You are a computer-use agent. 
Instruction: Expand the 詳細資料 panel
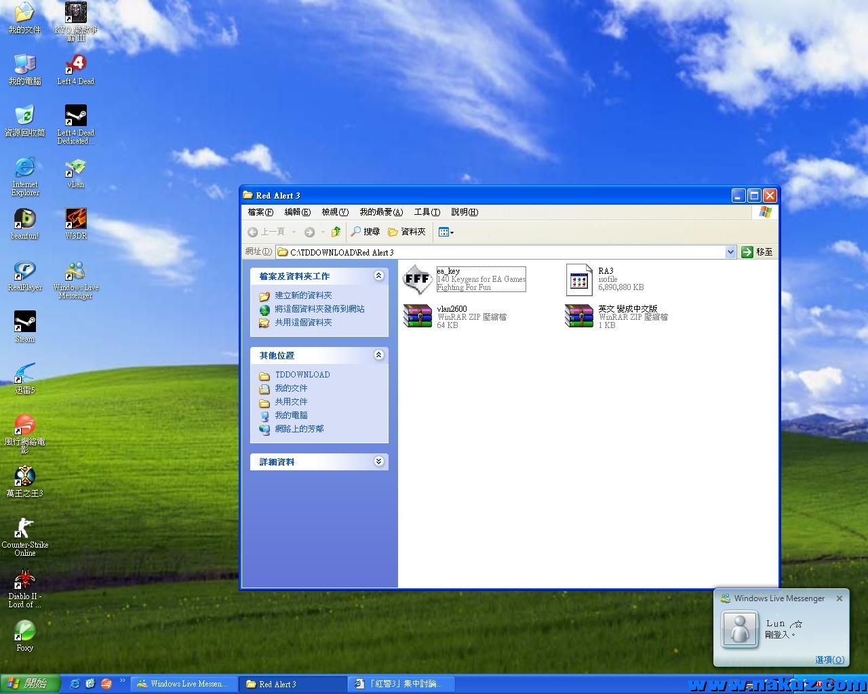coord(378,462)
